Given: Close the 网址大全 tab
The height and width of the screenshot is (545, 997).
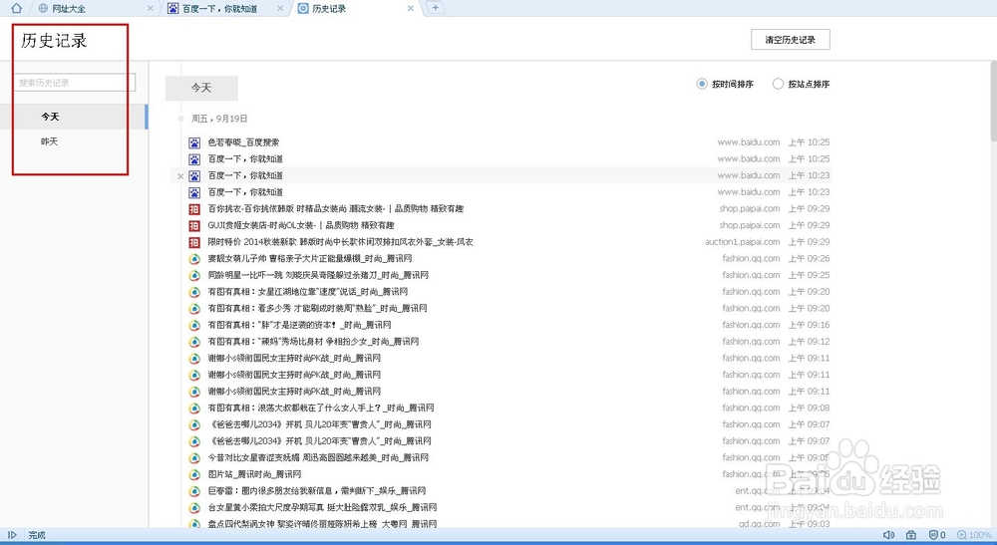Looking at the screenshot, I should pyautogui.click(x=151, y=8).
